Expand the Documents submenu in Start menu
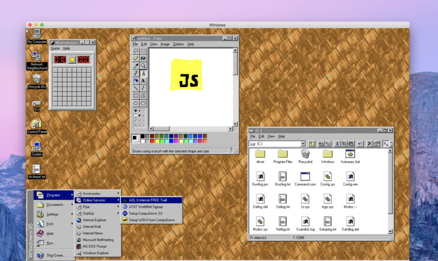 click(54, 205)
